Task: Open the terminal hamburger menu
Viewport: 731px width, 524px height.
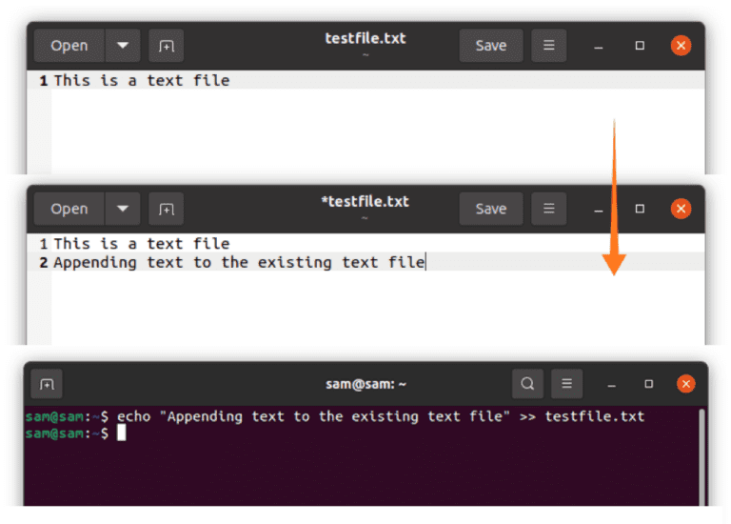Action: [x=566, y=385]
